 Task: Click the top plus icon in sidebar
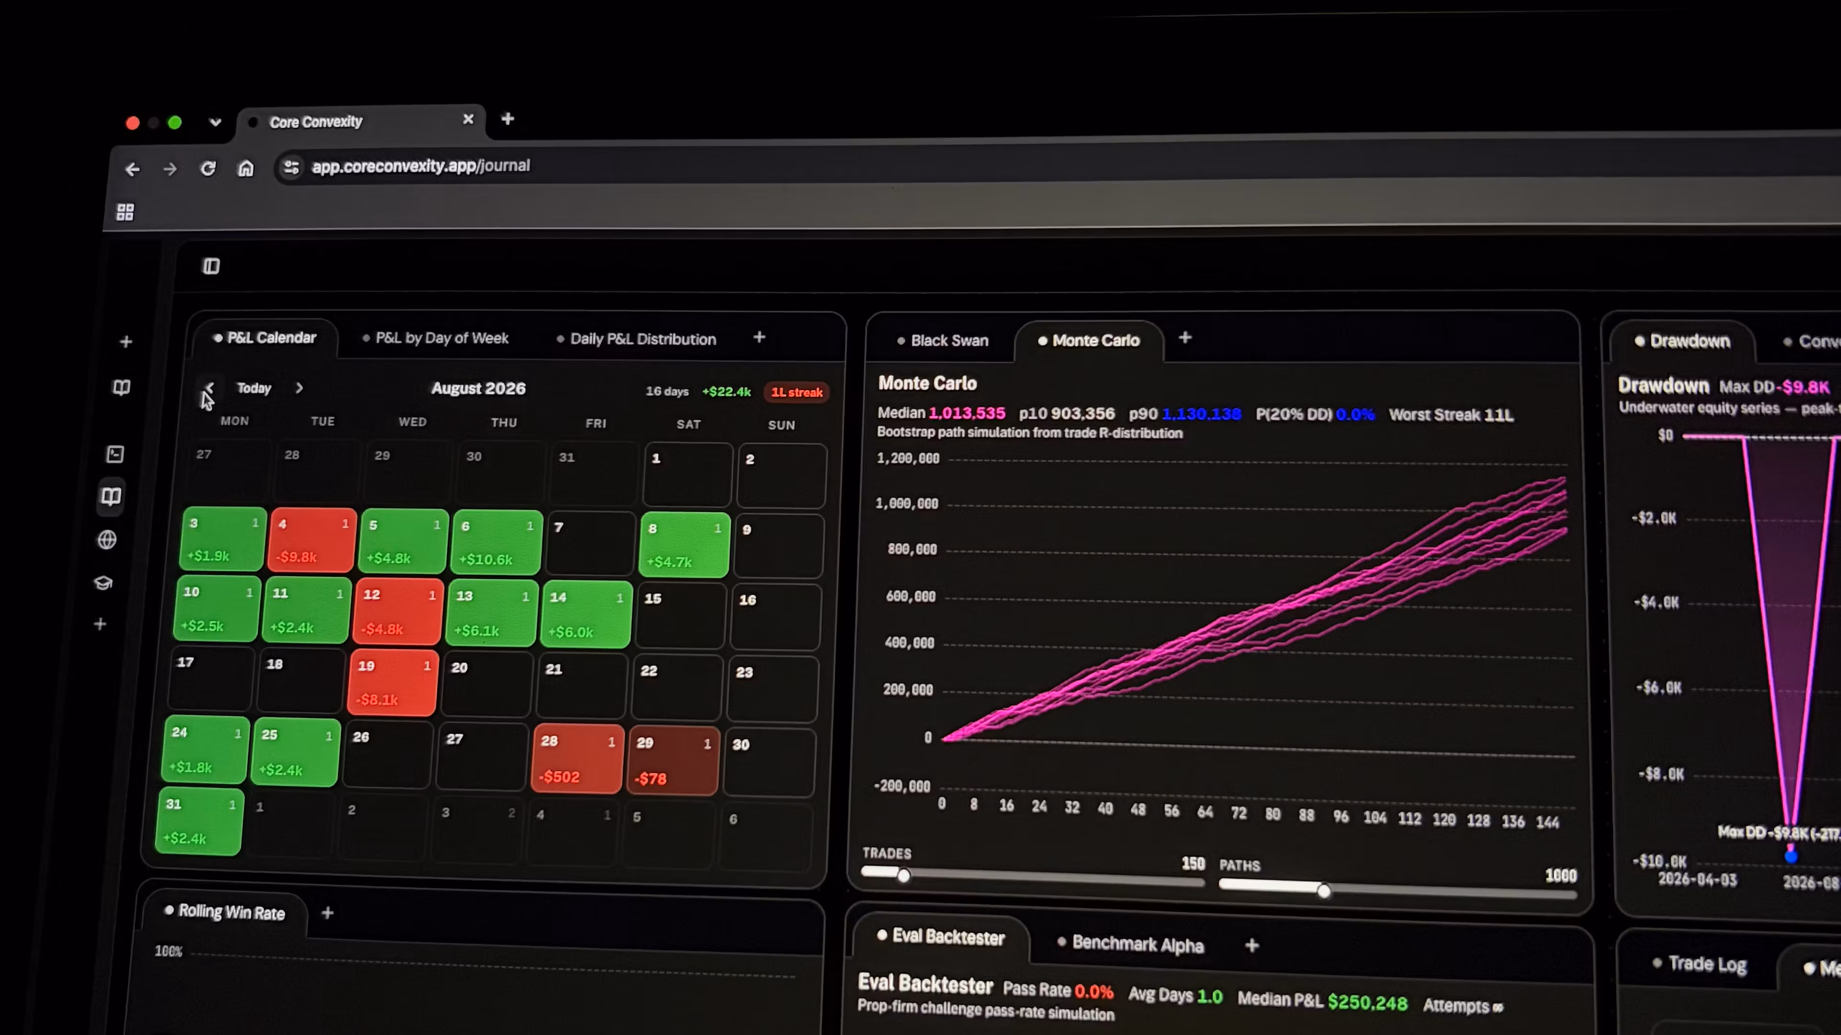click(126, 342)
